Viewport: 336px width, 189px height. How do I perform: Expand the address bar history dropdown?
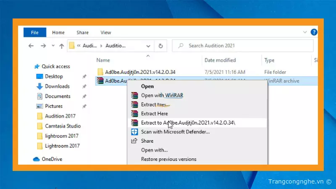coord(148,46)
